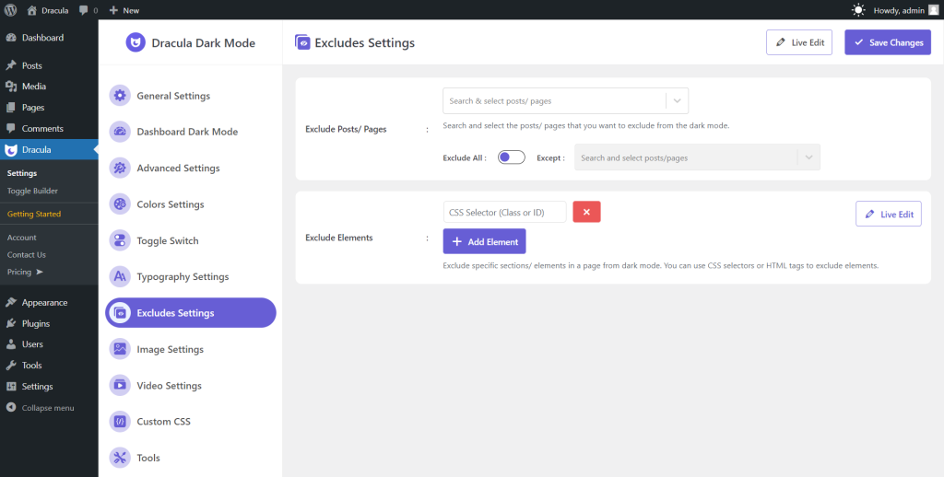Click the Add Element button
The width and height of the screenshot is (944, 477).
tap(485, 241)
